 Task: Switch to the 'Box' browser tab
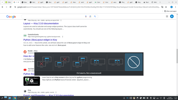coord(24,2)
